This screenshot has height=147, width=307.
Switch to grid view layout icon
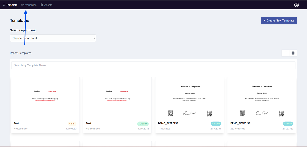pyautogui.click(x=293, y=53)
